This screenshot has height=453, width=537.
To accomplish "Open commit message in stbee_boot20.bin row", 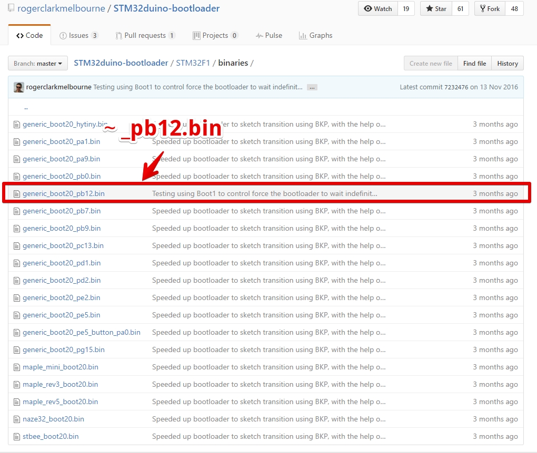I will pyautogui.click(x=269, y=437).
